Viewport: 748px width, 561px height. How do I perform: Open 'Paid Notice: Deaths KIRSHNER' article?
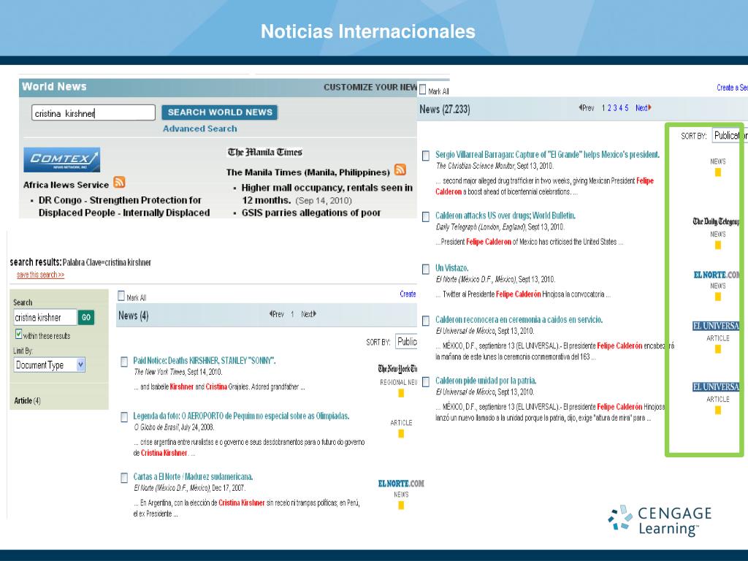205,361
